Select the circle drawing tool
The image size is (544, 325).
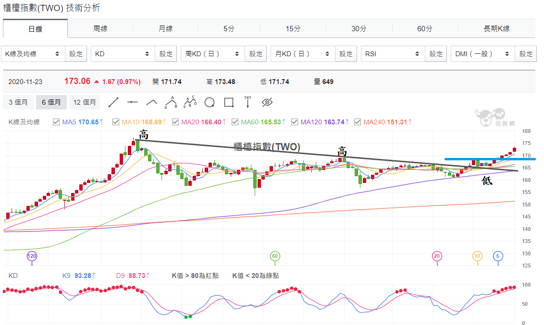210,102
